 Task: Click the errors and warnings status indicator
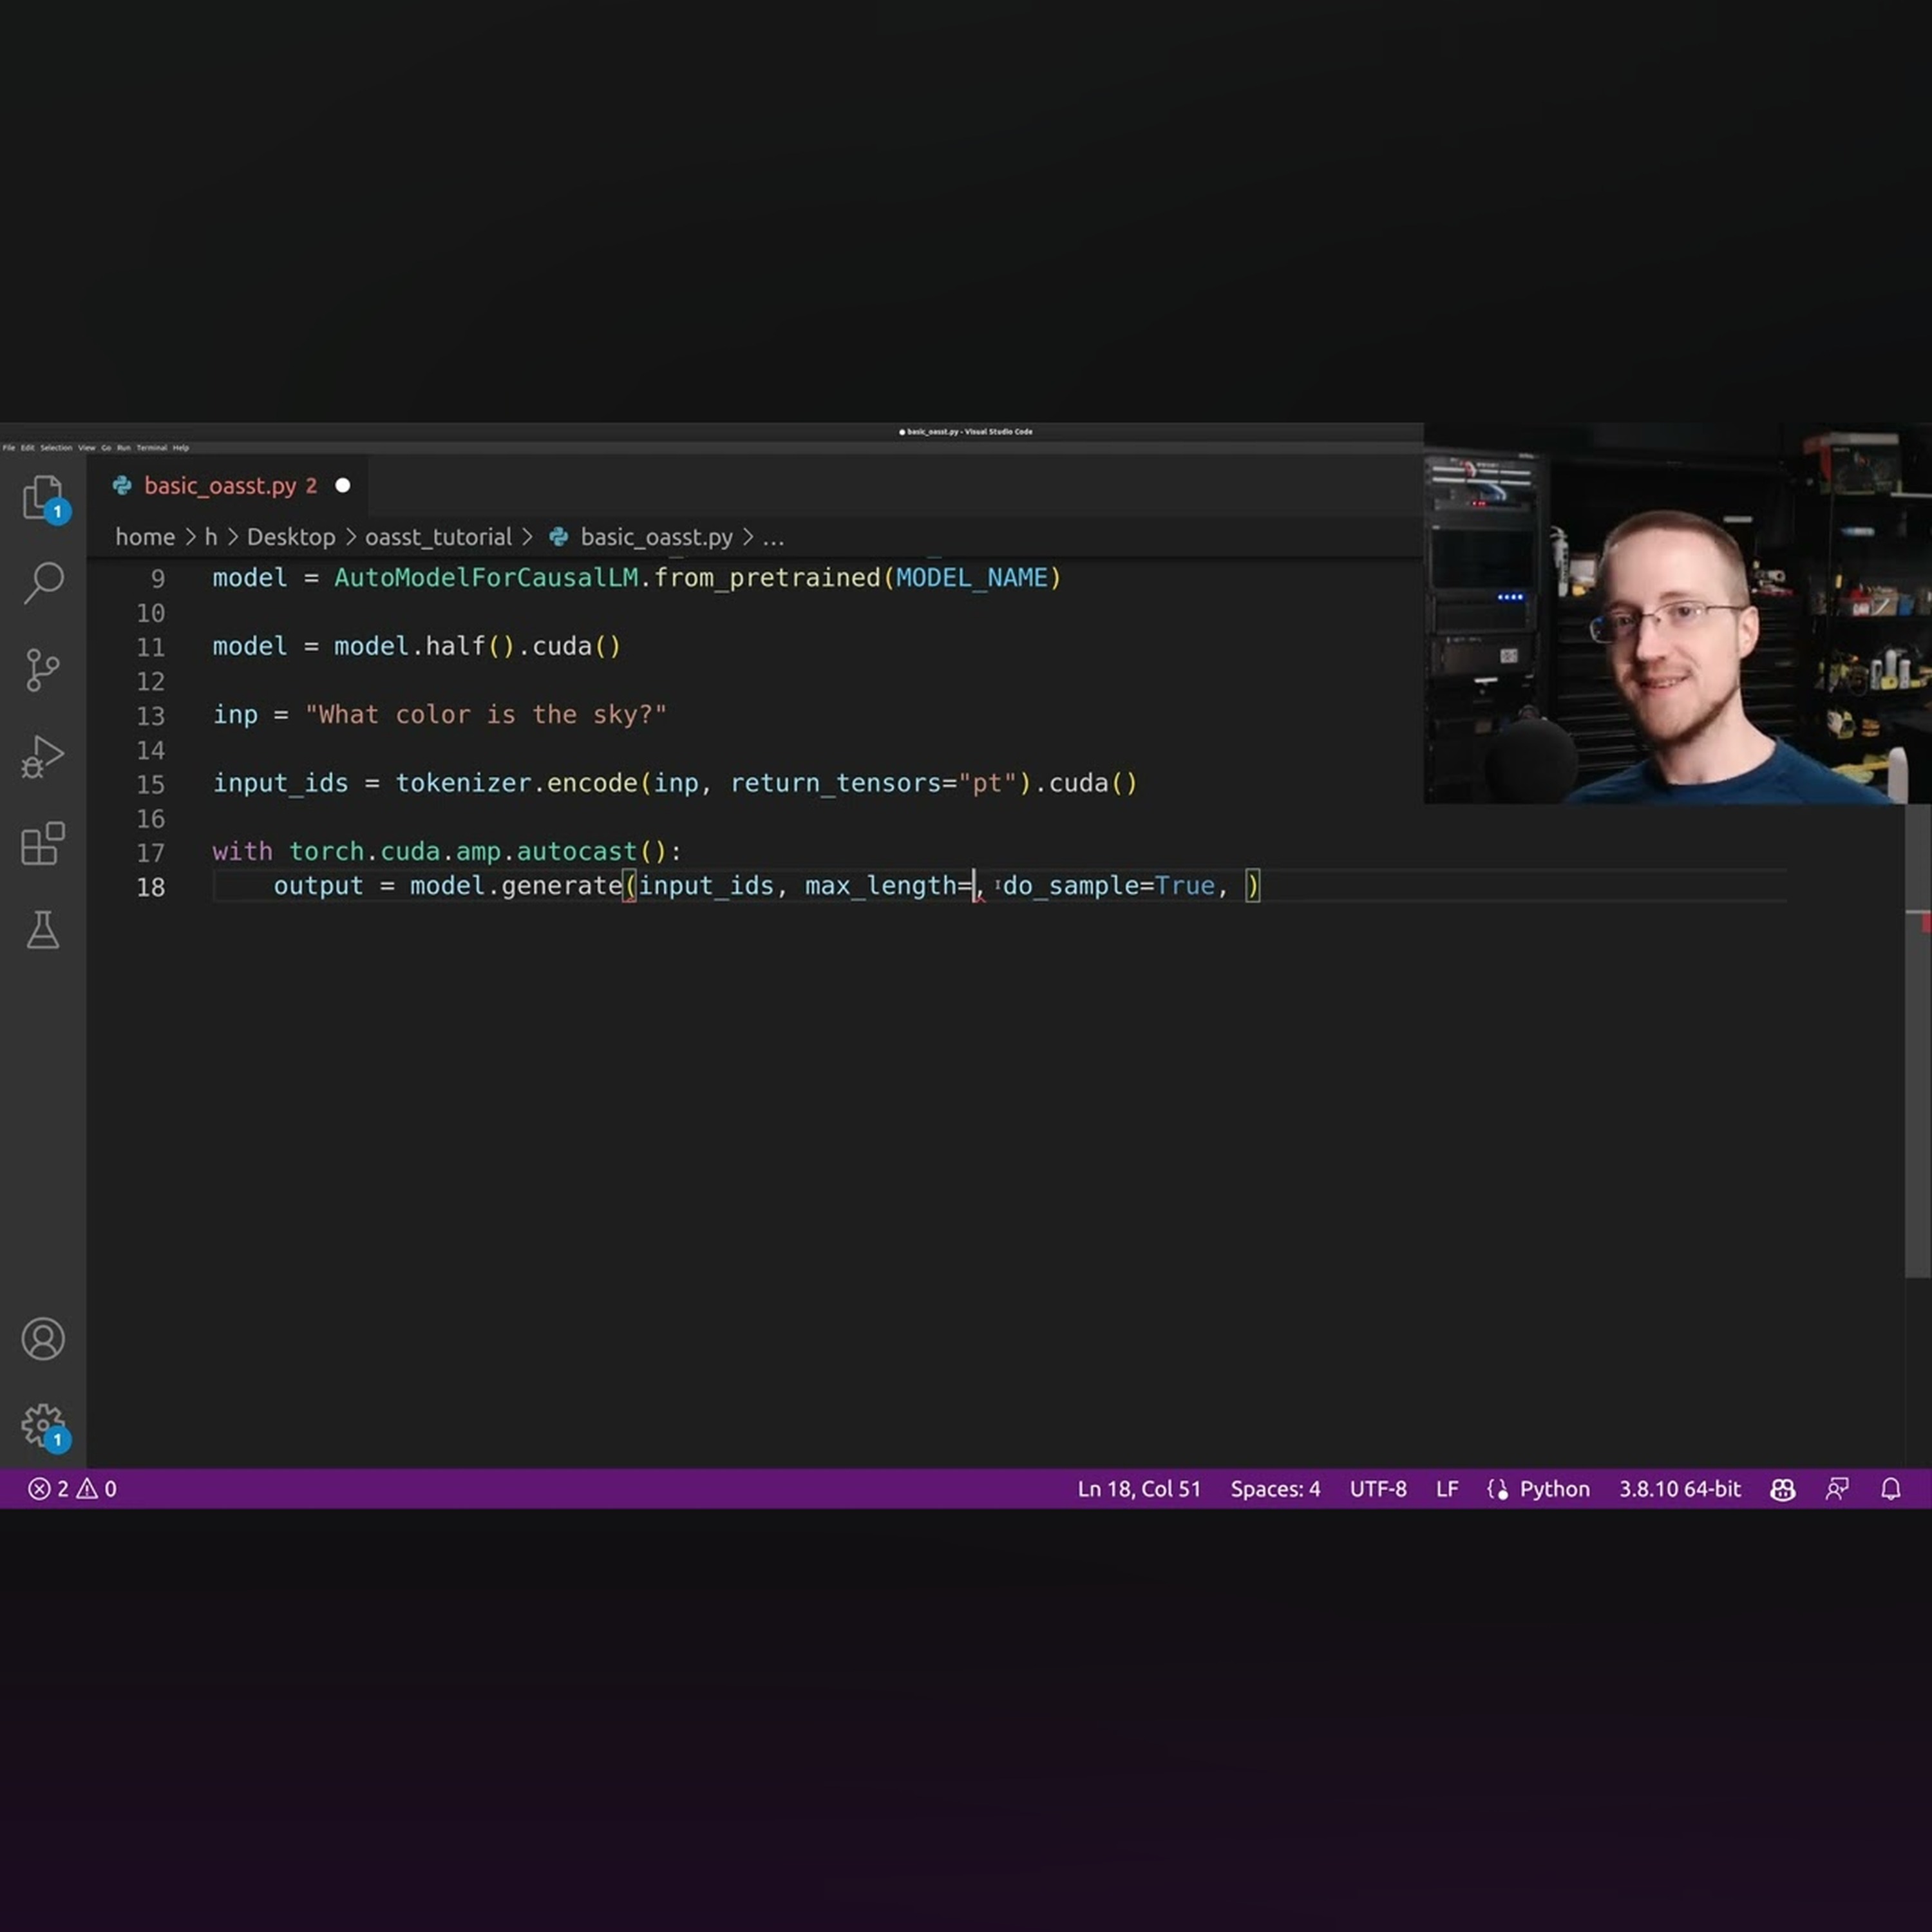tap(72, 1488)
